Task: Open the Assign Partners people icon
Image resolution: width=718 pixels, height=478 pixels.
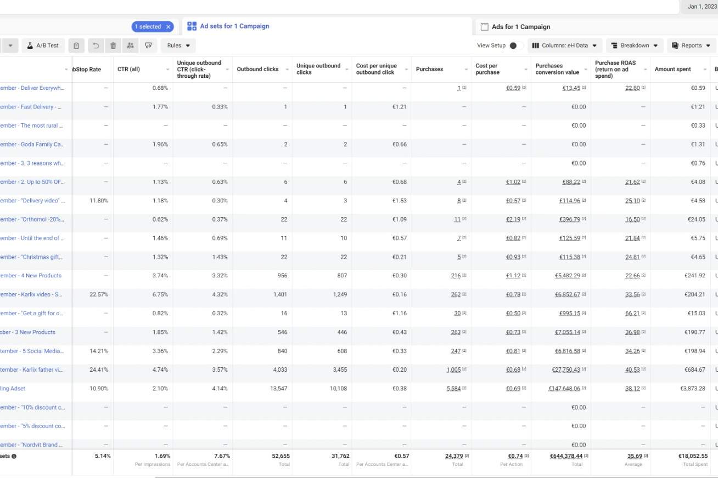Action: tap(130, 45)
